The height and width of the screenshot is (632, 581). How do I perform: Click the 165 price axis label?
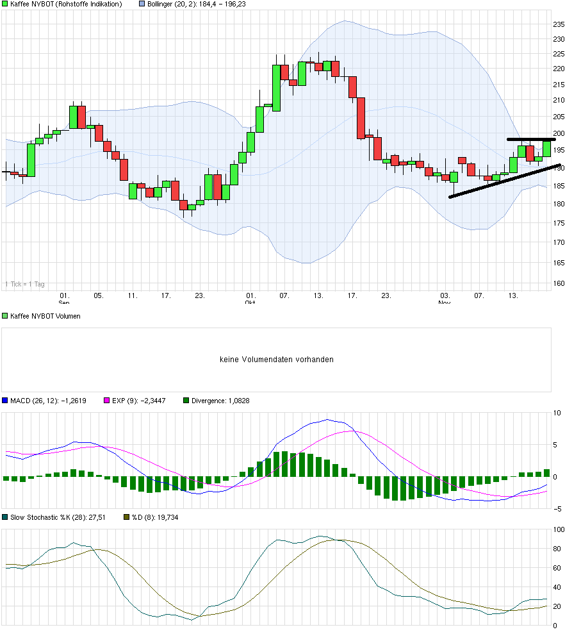(559, 263)
